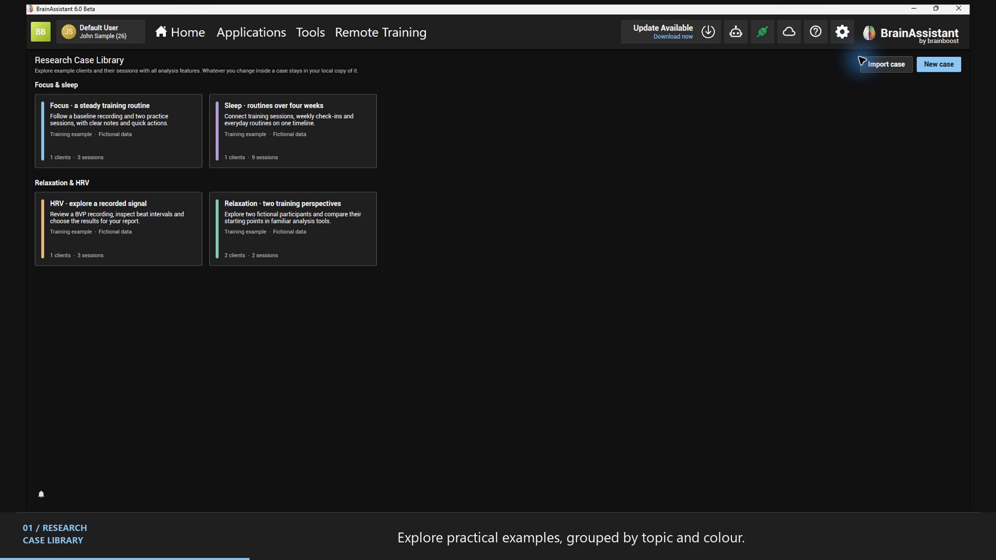Click the download update icon
The image size is (996, 560).
pos(708,32)
